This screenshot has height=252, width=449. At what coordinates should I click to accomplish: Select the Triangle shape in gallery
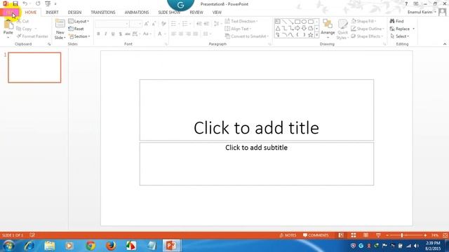278,28
